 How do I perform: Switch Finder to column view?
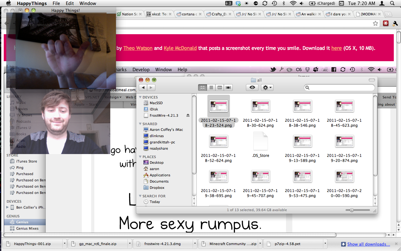tap(220, 88)
